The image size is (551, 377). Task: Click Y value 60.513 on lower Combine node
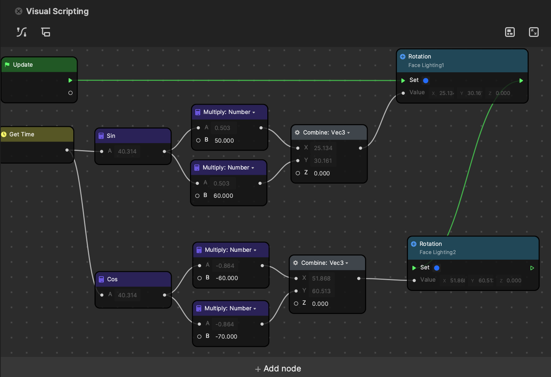click(x=321, y=291)
